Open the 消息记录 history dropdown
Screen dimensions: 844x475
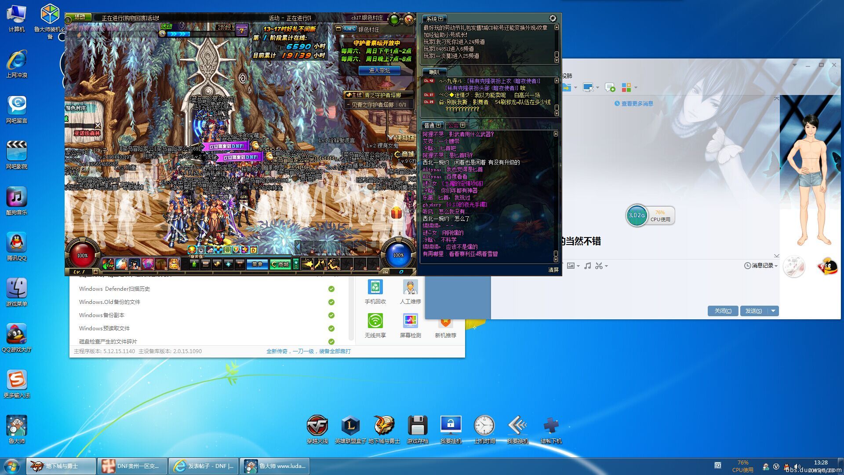(761, 266)
